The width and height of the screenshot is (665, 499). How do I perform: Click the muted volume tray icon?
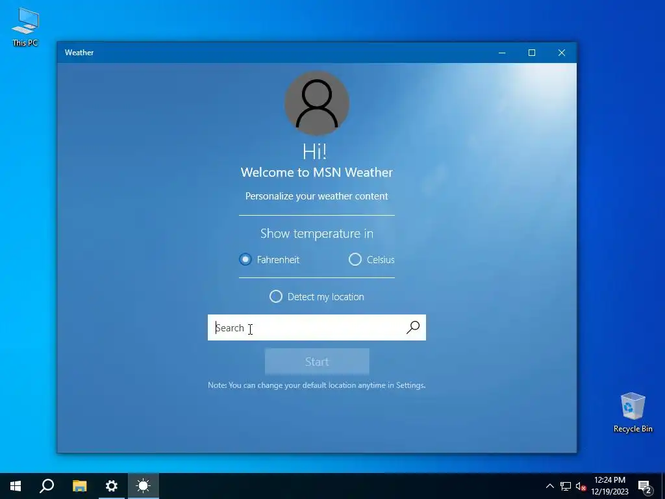click(x=581, y=486)
